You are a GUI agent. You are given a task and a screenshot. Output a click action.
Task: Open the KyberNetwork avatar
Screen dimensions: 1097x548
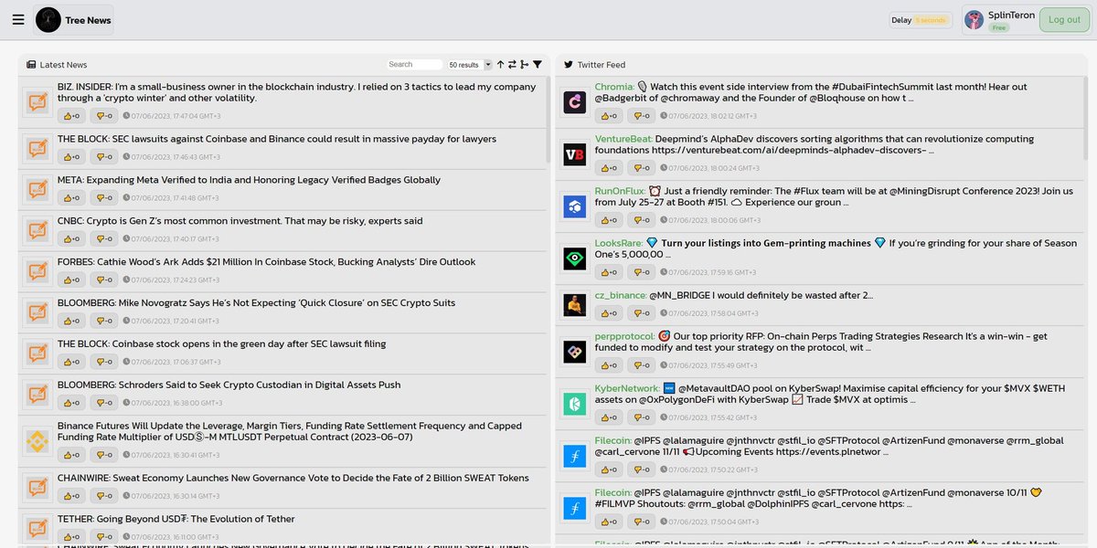tap(575, 404)
